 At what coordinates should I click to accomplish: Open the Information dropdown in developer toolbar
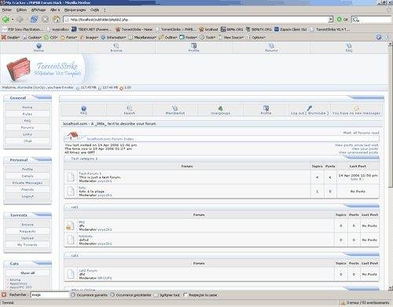pos(113,38)
